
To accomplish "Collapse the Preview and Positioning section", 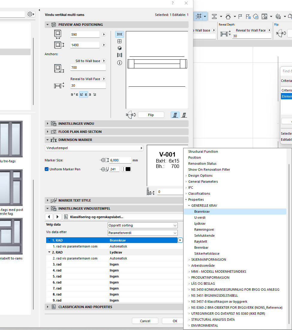I will [47, 25].
